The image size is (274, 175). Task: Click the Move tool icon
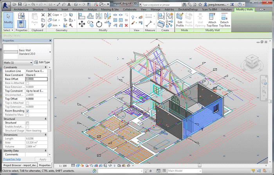(81, 24)
